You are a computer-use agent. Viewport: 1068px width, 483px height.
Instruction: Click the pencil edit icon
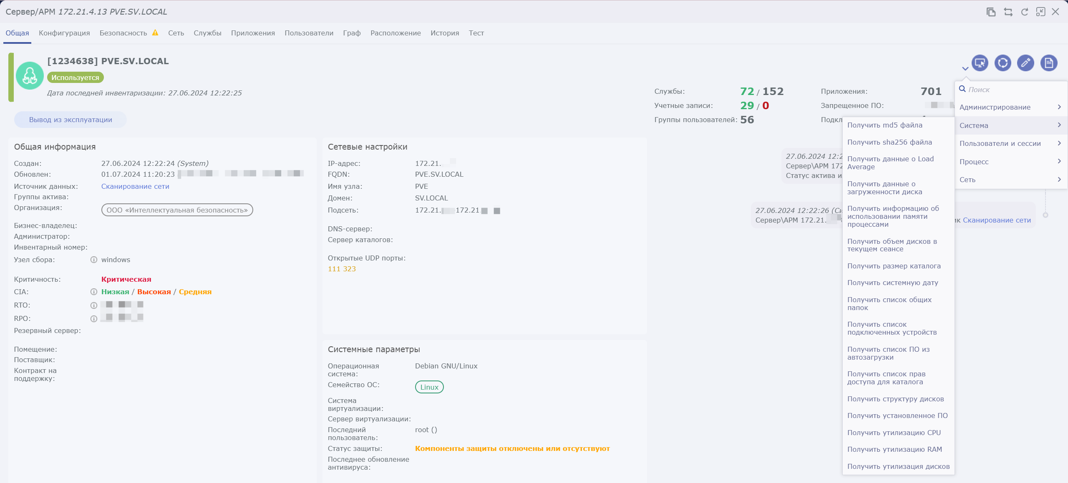click(1025, 63)
